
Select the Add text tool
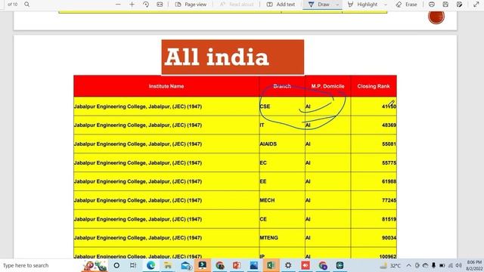point(281,5)
